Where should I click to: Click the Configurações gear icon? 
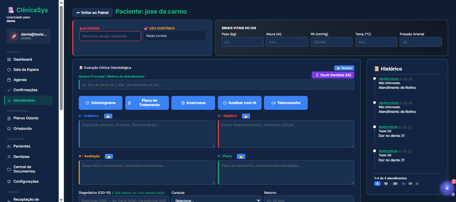(x=9, y=181)
